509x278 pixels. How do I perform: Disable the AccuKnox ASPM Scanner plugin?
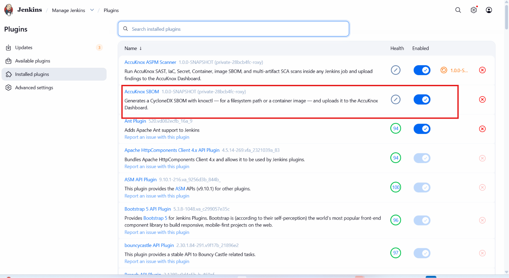pos(422,70)
